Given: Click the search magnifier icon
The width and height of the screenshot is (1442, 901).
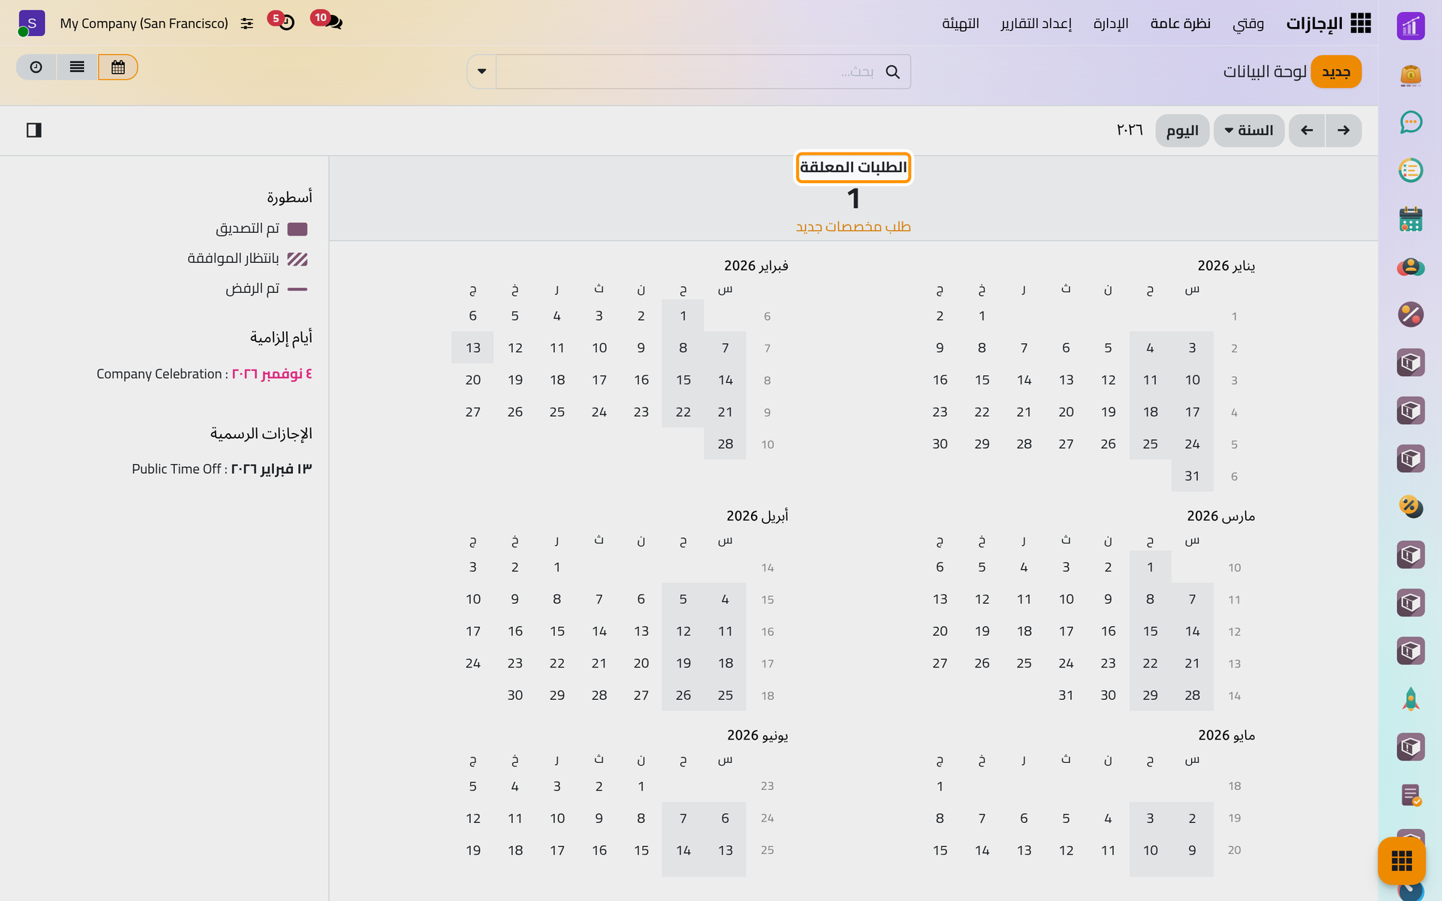Looking at the screenshot, I should click(x=892, y=71).
